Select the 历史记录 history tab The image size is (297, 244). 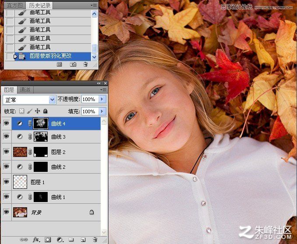(x=40, y=6)
